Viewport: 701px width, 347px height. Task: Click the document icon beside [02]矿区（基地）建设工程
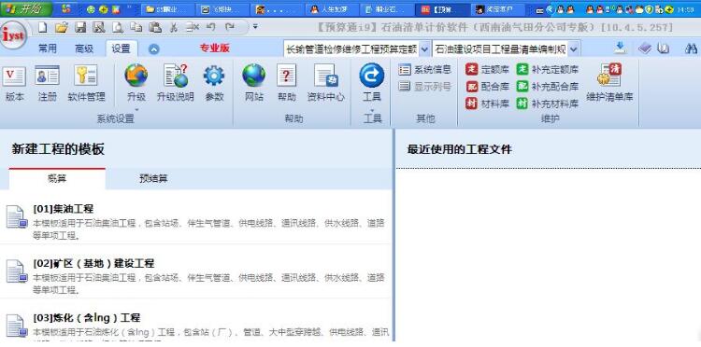coord(17,271)
